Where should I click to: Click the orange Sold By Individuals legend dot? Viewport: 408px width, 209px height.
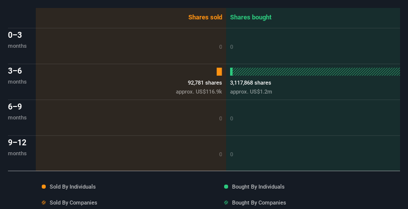click(x=44, y=187)
